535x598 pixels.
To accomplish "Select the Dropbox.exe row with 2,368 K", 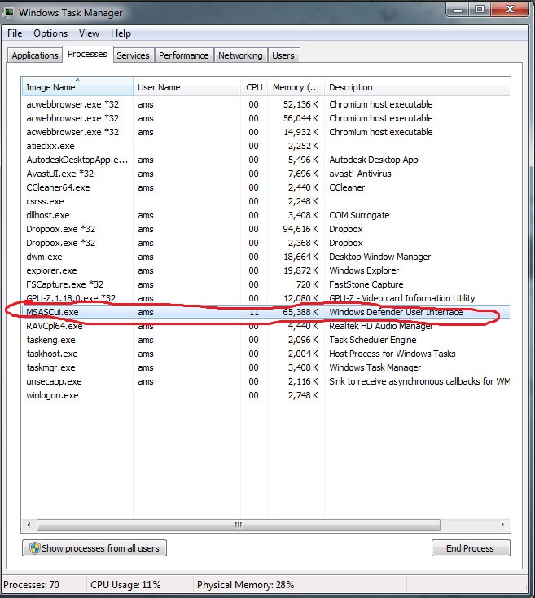I will click(x=265, y=243).
